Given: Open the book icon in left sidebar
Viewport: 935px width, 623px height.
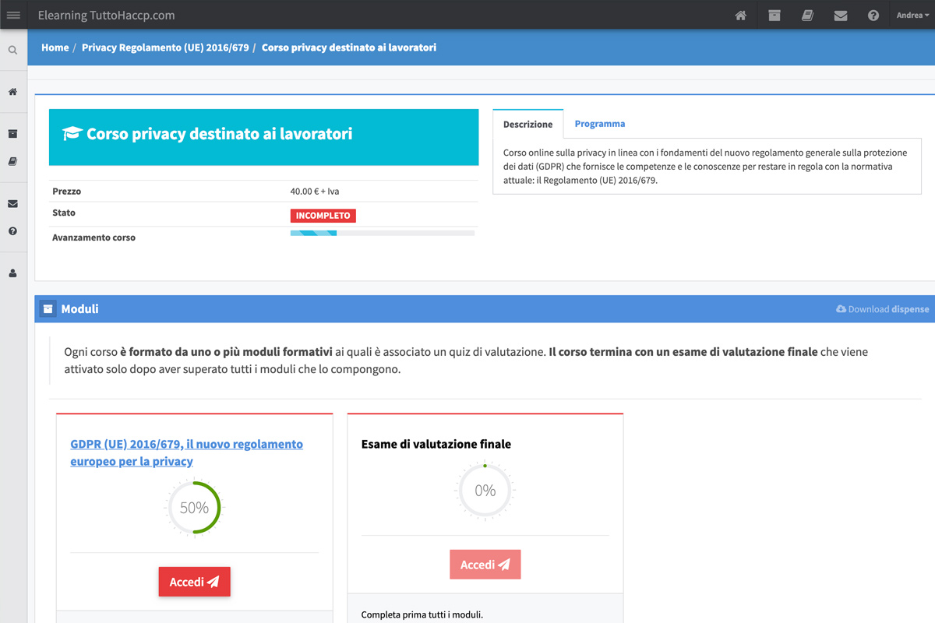Looking at the screenshot, I should tap(13, 162).
